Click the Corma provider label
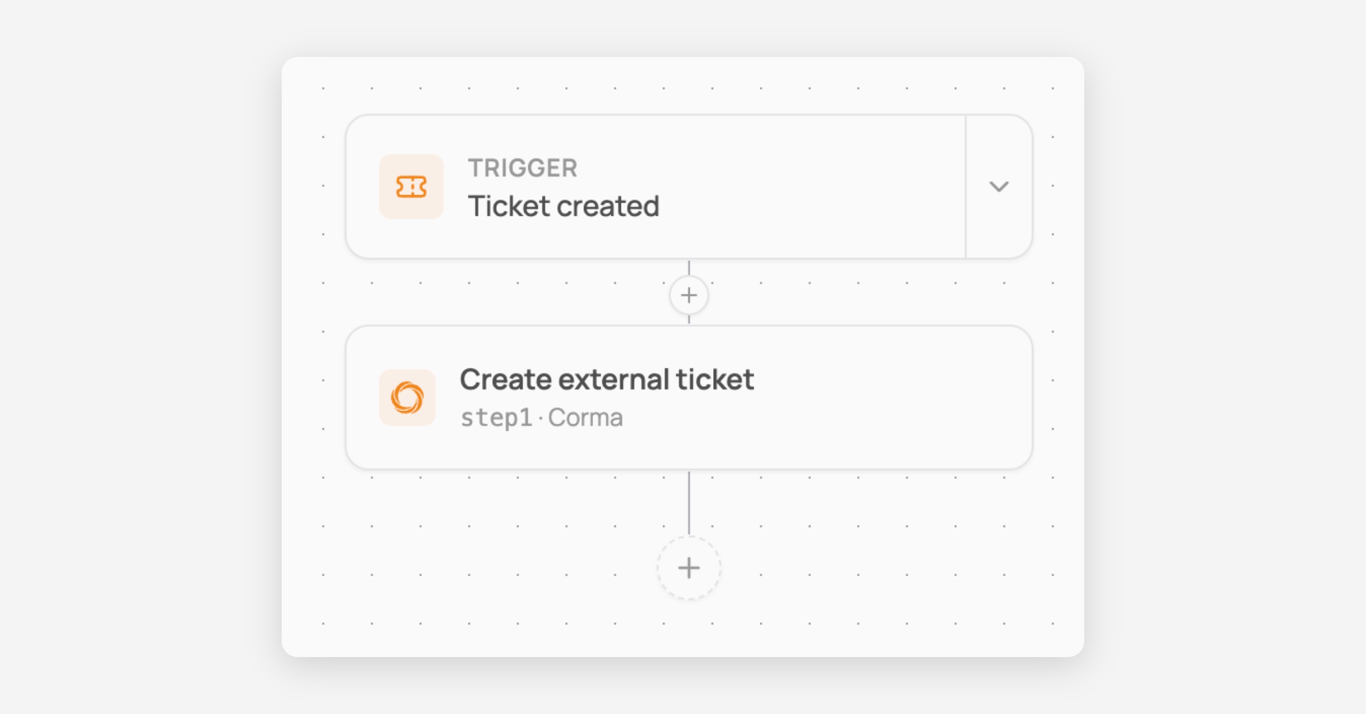This screenshot has height=714, width=1366. point(585,418)
